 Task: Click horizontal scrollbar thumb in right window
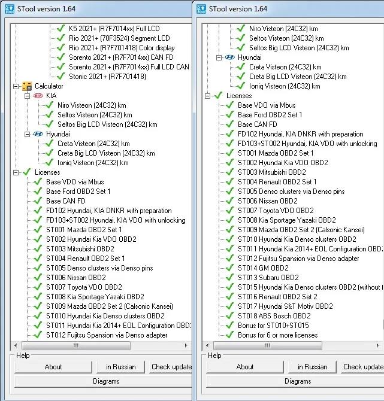pyautogui.click(x=268, y=345)
